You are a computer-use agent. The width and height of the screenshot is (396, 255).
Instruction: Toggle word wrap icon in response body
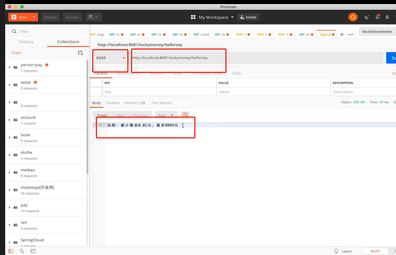[x=185, y=115]
